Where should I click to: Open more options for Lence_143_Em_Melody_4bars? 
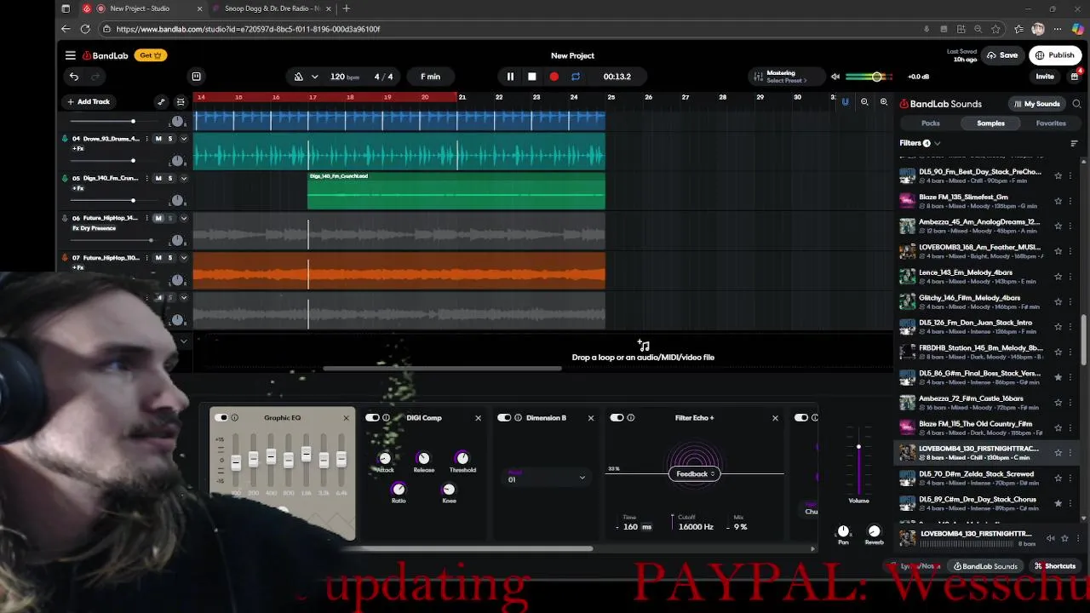(x=1071, y=277)
